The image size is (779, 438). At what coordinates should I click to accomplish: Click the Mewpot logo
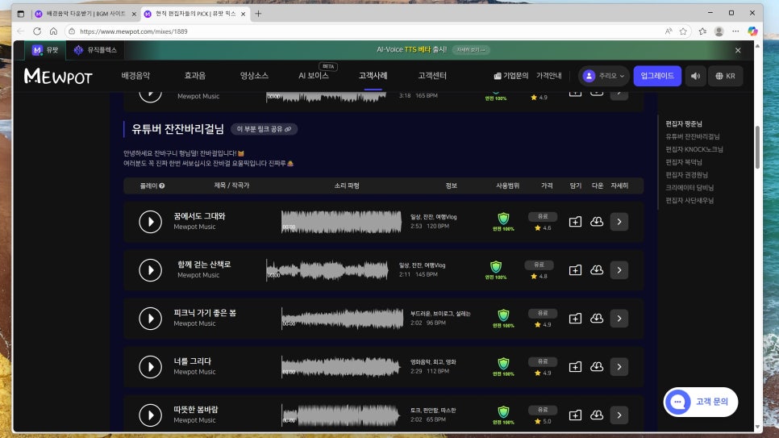coord(58,76)
